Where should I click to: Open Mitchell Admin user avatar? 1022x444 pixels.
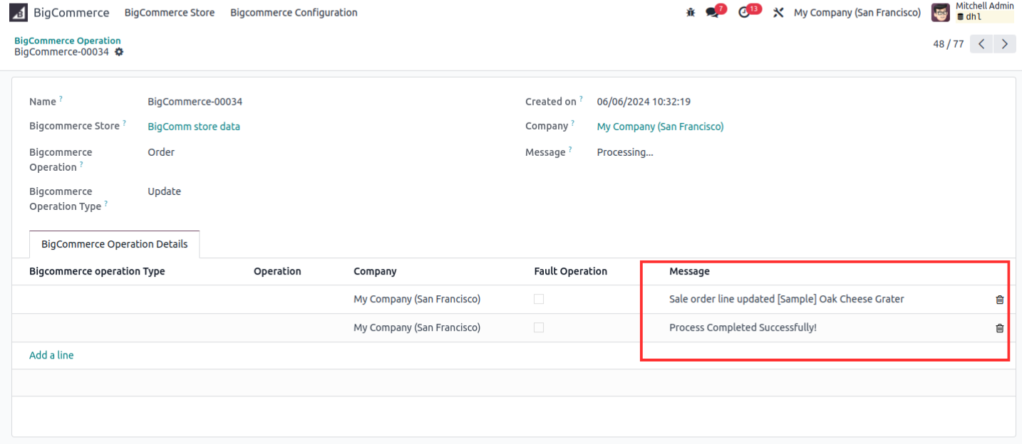[941, 13]
